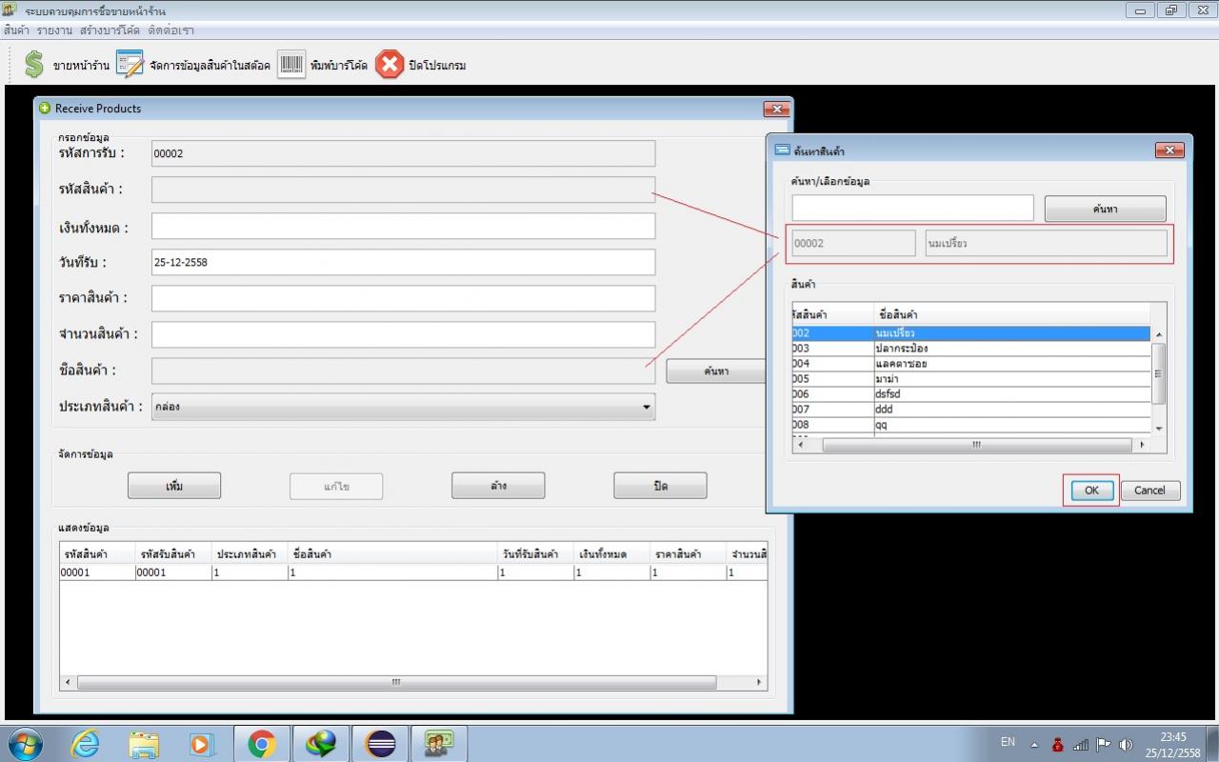The image size is (1219, 762).
Task: Open the รายงาน menu
Action: coord(54,30)
